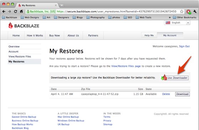Viewport: 199px width, 130px height.
Task: Click the Date column header
Action: point(54,89)
